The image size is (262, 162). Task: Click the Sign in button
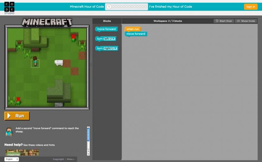tap(251, 7)
